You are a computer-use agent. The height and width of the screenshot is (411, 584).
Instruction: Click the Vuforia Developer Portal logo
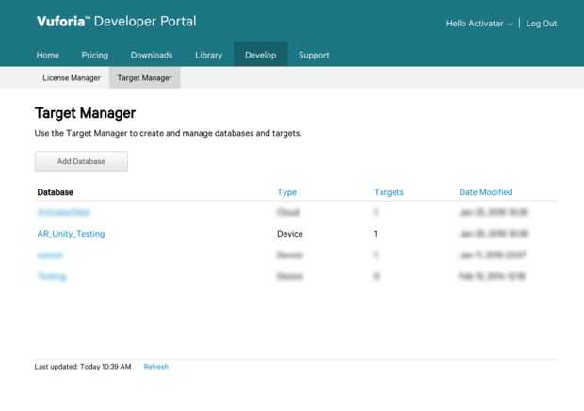pyautogui.click(x=116, y=22)
